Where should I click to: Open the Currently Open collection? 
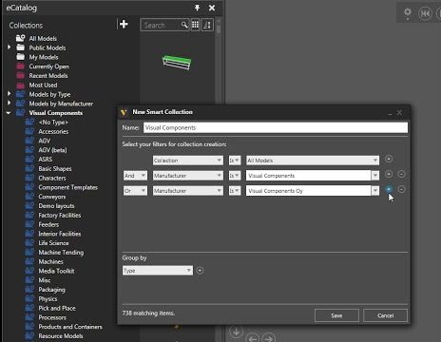pos(48,66)
